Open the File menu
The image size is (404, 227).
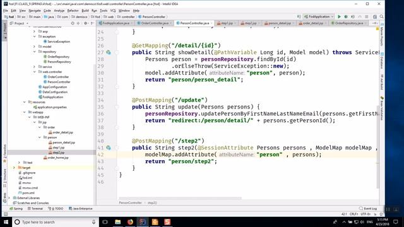(x=6, y=11)
